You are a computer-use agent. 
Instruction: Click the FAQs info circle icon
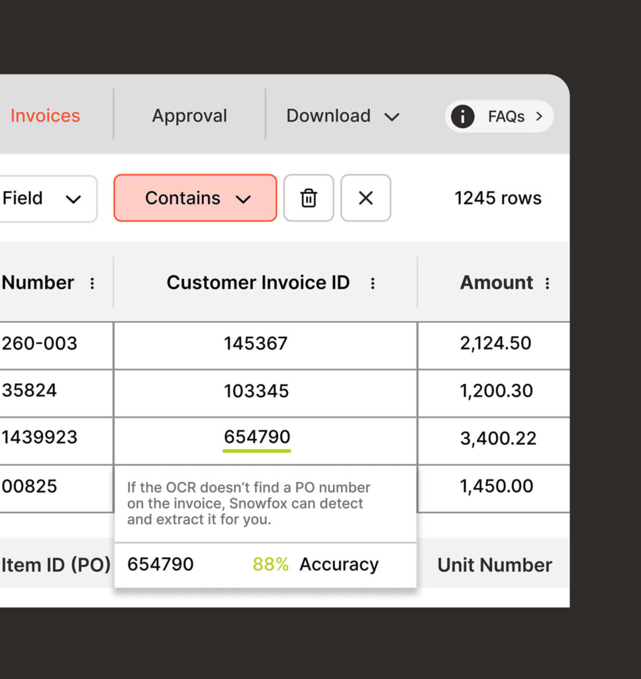tap(462, 117)
